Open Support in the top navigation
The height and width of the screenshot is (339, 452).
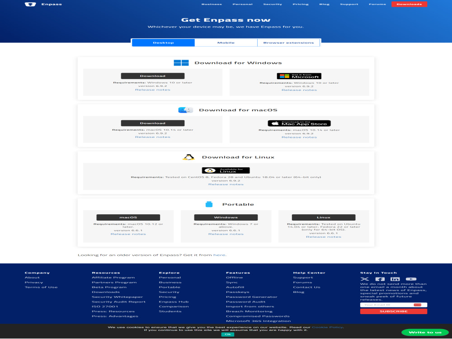[349, 5]
